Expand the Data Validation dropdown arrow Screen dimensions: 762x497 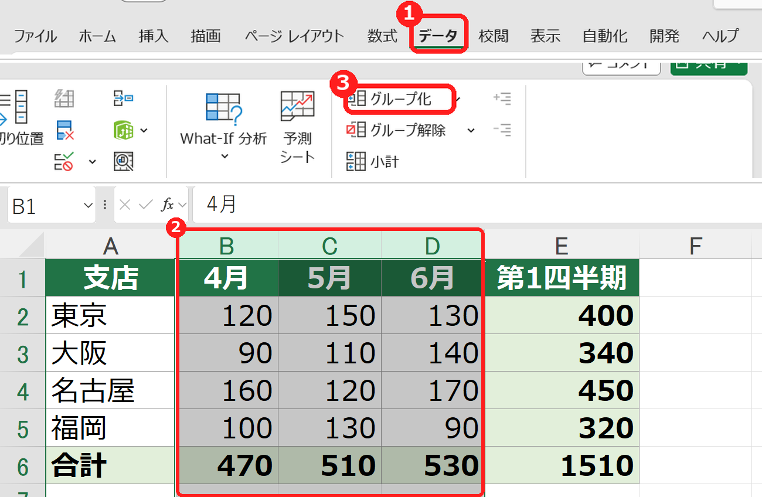92,161
